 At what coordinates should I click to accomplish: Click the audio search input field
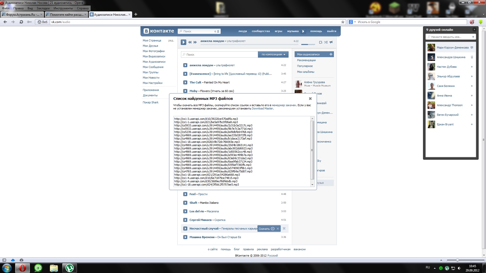pos(219,55)
